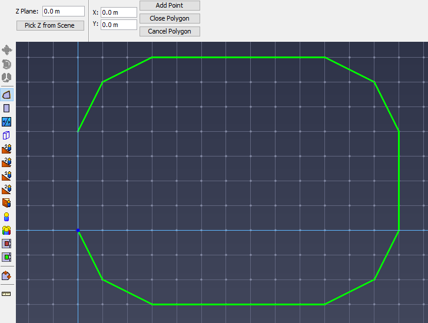
Task: Click Pick Z from Scene button
Action: [x=50, y=25]
